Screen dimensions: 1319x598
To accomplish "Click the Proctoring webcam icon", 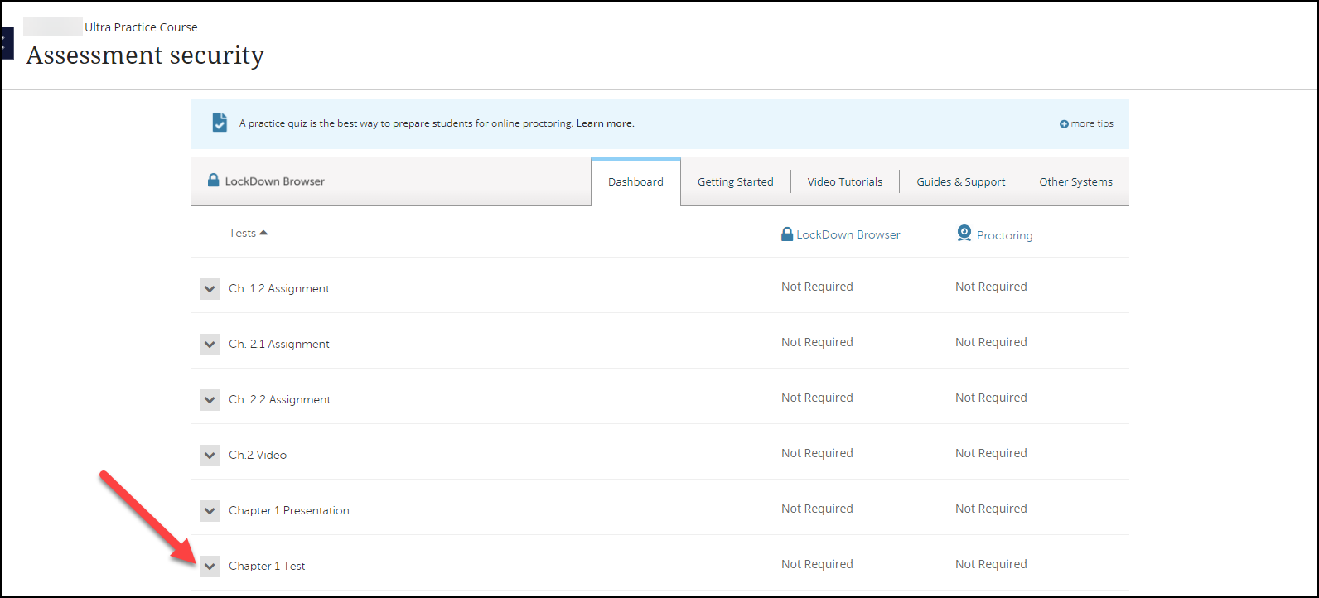I will pyautogui.click(x=964, y=234).
